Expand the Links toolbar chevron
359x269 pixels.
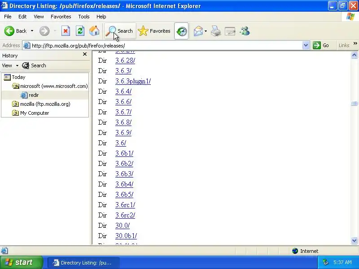click(355, 43)
